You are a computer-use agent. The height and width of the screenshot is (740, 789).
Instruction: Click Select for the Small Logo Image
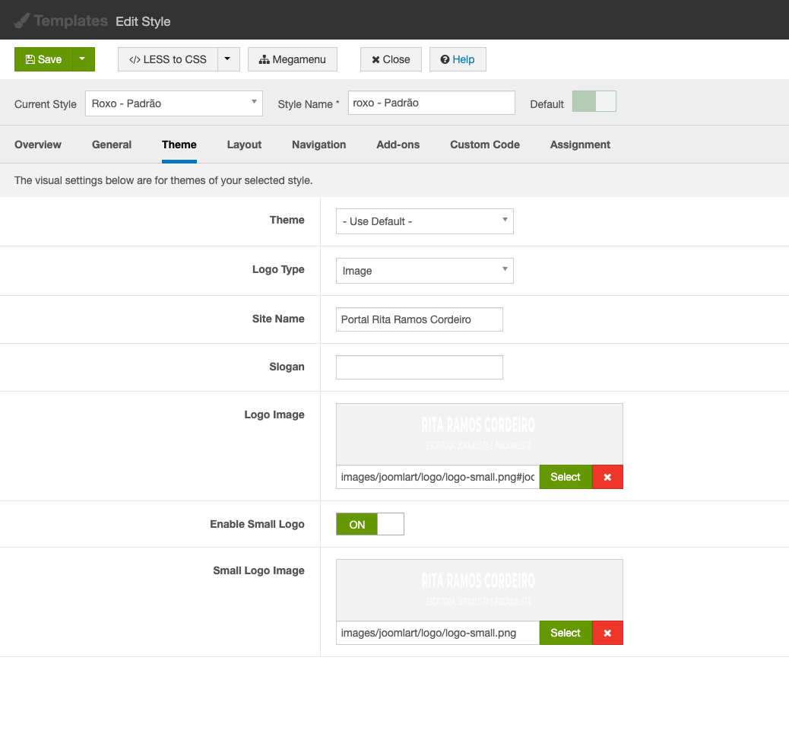(x=565, y=633)
